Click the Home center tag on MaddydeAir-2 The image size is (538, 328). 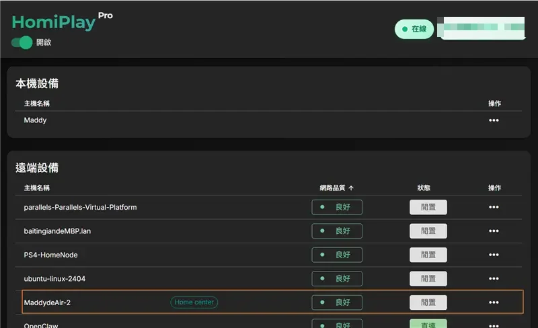click(194, 302)
